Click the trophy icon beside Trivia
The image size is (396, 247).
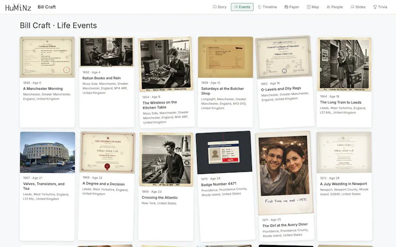(375, 7)
